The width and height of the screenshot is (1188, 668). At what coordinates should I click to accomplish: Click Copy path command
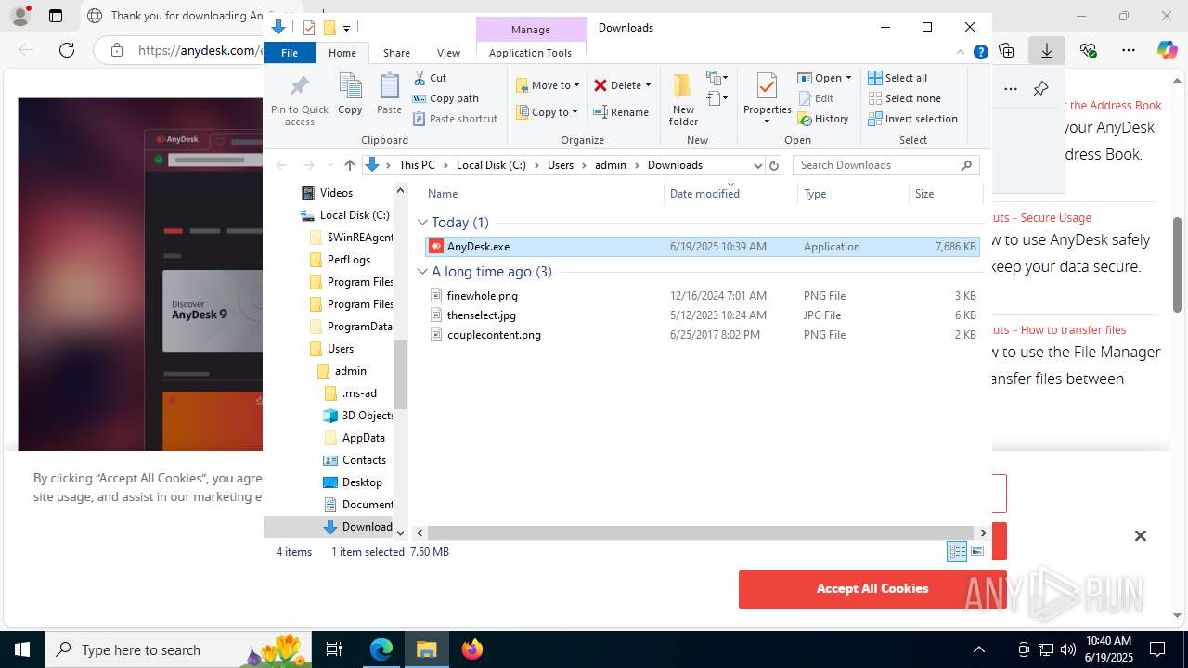(x=445, y=98)
